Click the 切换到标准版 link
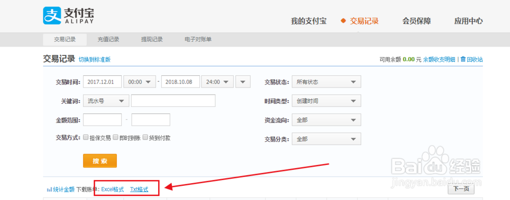Image resolution: width=510 pixels, height=200 pixels. (x=95, y=60)
